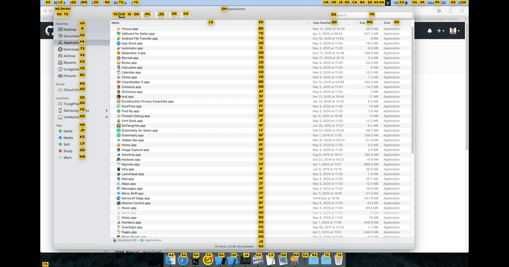Select the red Study tag
Viewport: 509px width, 267px height.
click(x=65, y=151)
